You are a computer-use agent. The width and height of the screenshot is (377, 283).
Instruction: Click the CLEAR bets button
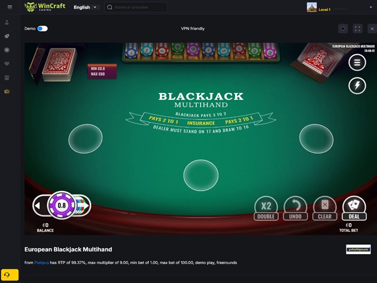[x=324, y=209]
